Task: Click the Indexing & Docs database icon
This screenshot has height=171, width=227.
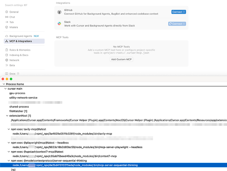Action: coord(6,55)
